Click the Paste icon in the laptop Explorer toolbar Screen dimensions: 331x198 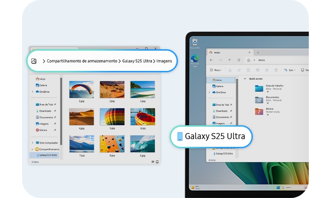click(x=248, y=70)
